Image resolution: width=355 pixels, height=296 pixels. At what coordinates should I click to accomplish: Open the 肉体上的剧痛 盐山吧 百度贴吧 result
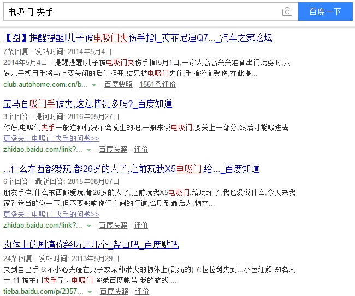pos(91,245)
